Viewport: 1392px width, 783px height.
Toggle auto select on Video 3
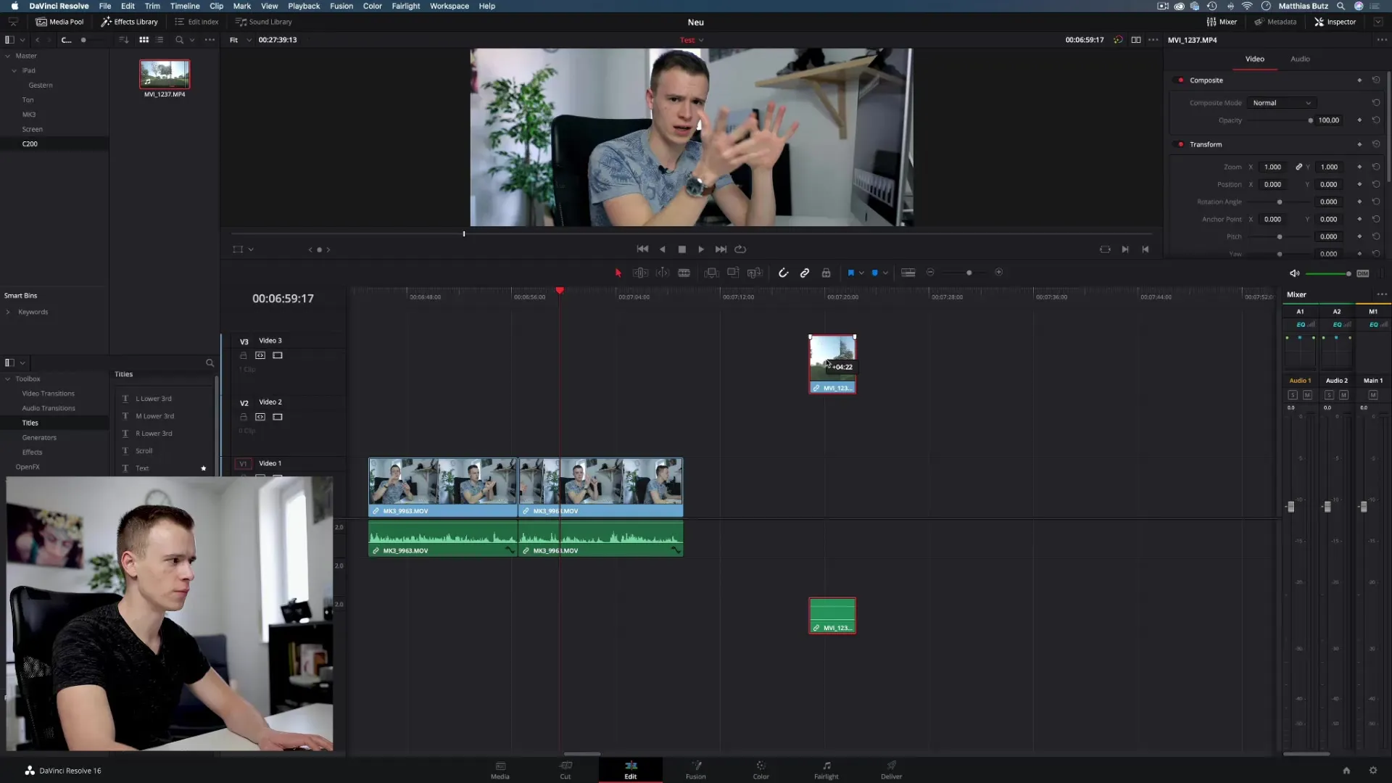(260, 356)
